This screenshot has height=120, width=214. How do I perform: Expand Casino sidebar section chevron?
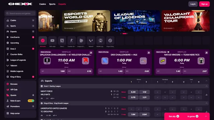click(33, 20)
